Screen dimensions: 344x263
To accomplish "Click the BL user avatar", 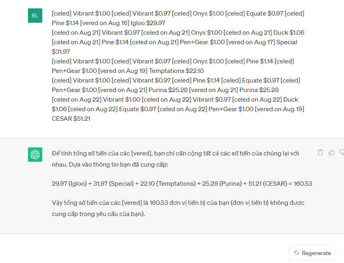I will click(x=35, y=16).
